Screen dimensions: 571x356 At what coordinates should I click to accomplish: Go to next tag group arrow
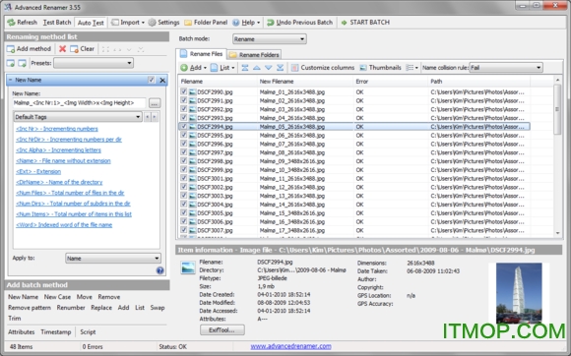tap(155, 117)
